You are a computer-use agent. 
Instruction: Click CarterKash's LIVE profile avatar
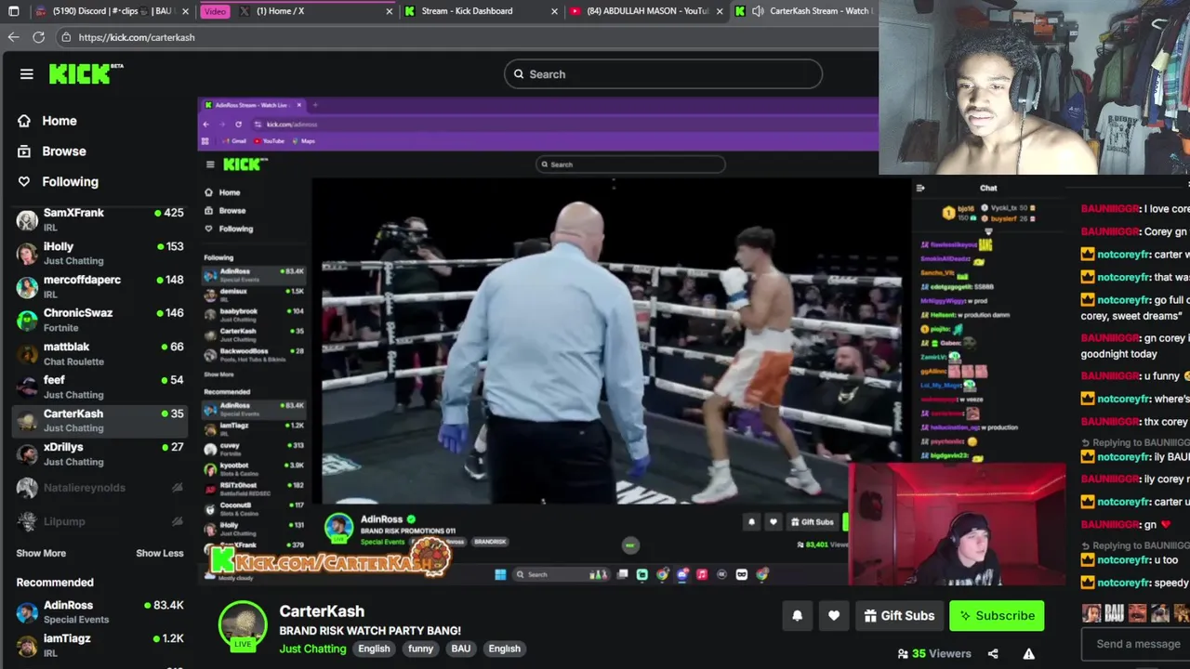pos(243,625)
